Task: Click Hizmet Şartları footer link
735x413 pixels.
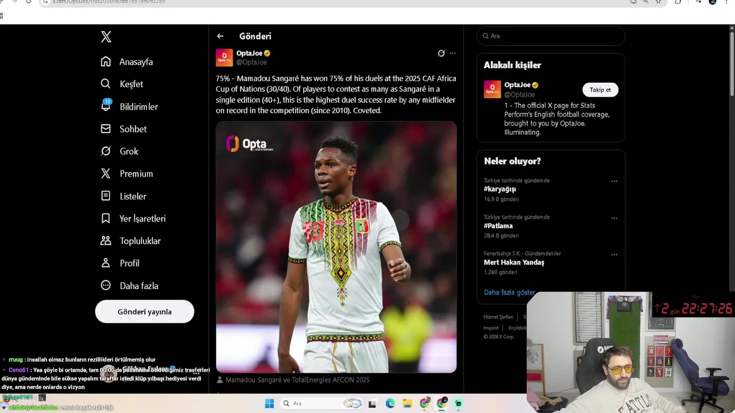Action: tap(498, 317)
